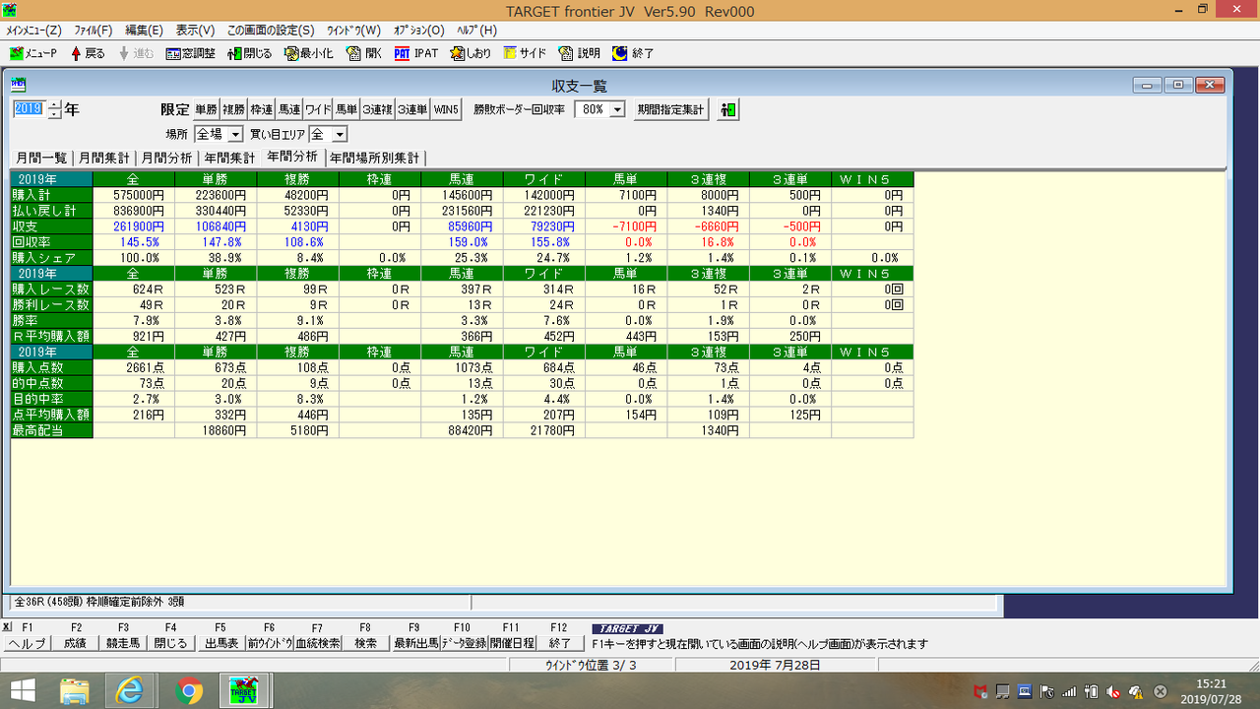1260x709 pixels.
Task: Open the 編集(E) menu
Action: (145, 31)
